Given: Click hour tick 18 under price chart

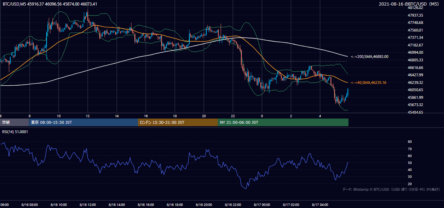Looking at the screenshot, I should coord(175,116).
